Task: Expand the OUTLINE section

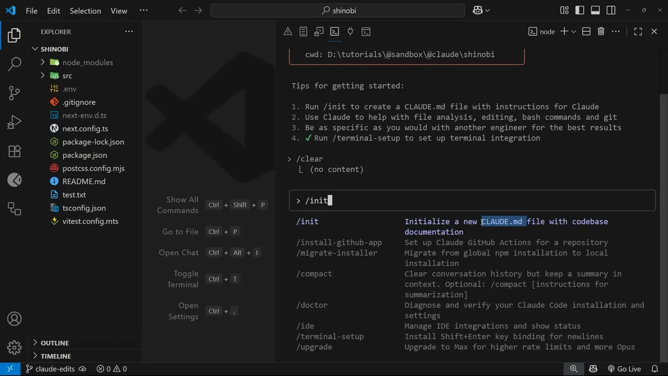Action: pyautogui.click(x=35, y=343)
